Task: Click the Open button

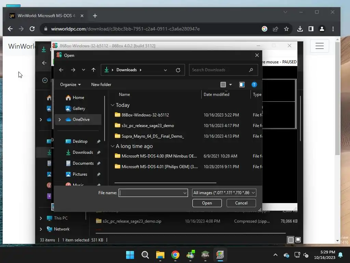Action: coord(207,203)
